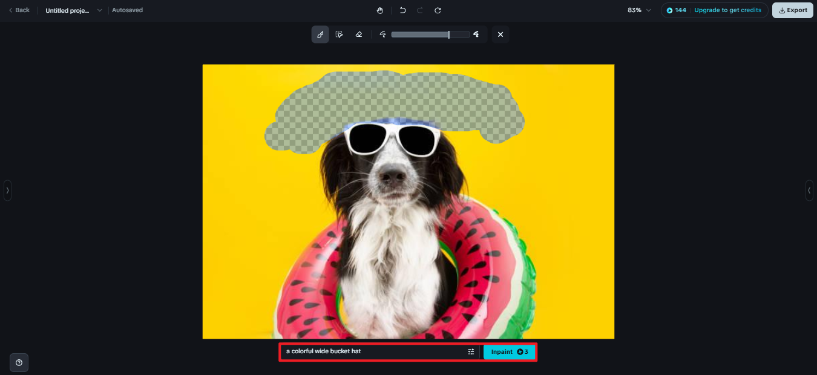Click the dog's sunglasses on canvas
817x375 pixels.
coord(393,139)
